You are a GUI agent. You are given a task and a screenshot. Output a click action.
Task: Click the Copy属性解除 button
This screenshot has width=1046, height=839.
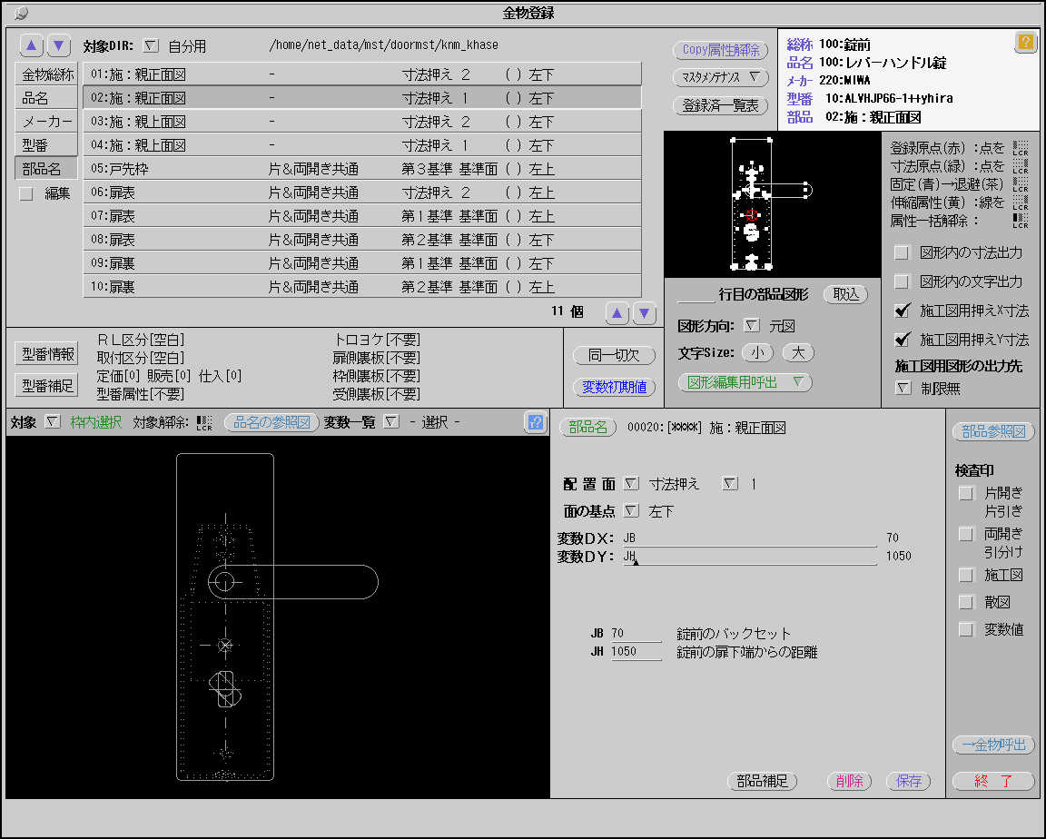click(720, 50)
